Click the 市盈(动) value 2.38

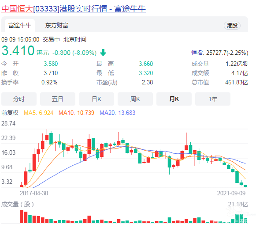(148, 82)
